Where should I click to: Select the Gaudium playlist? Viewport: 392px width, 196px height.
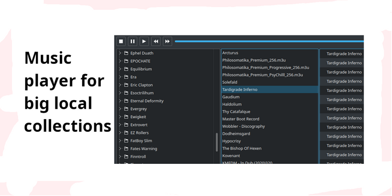(x=269, y=97)
